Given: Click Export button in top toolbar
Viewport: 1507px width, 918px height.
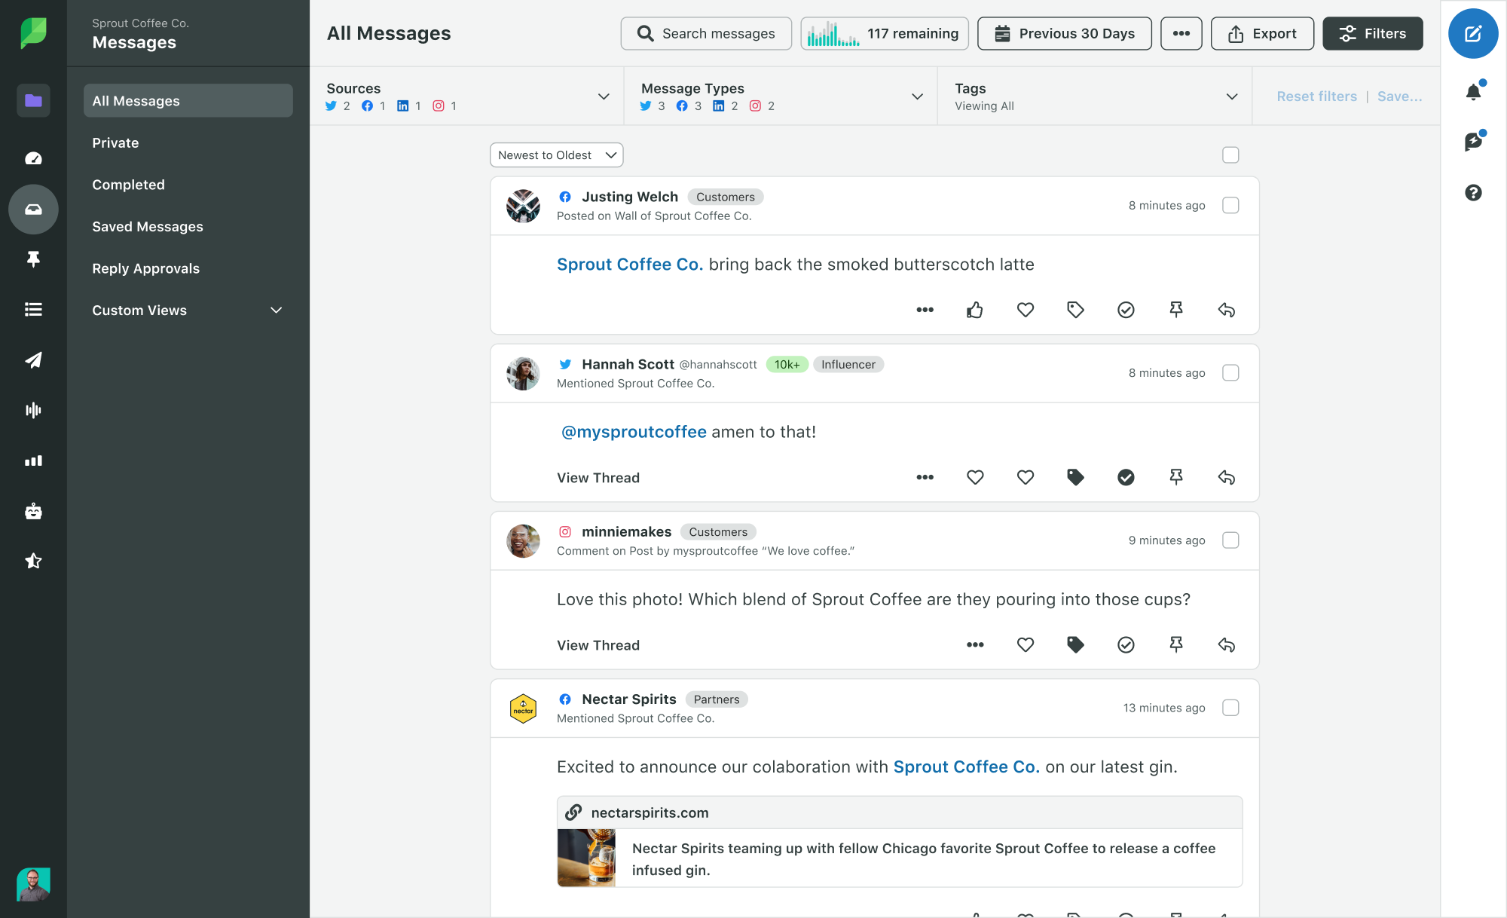Looking at the screenshot, I should [x=1261, y=32].
